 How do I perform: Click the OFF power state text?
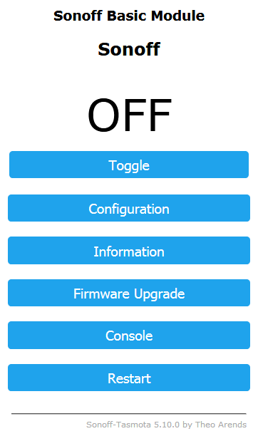click(x=129, y=115)
